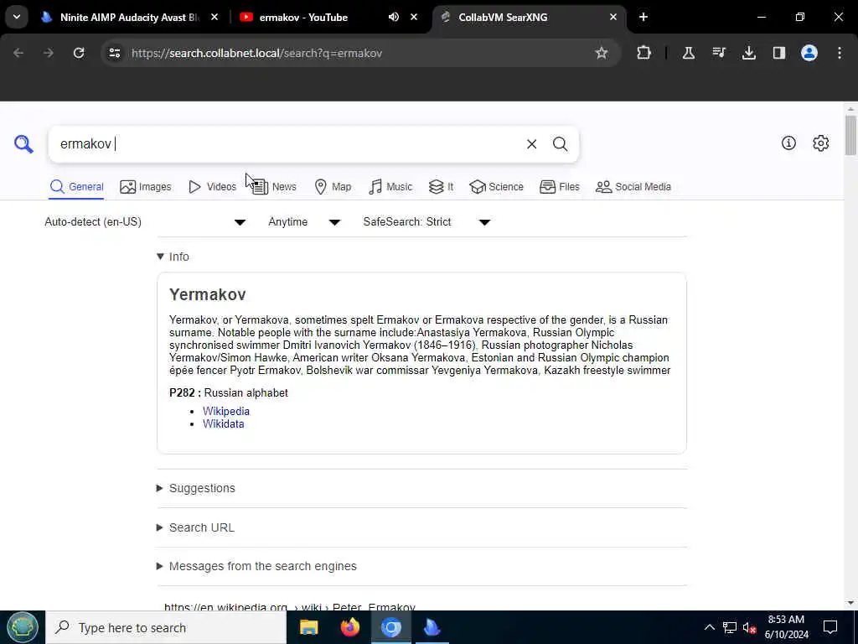Select the Images search category
858x644 pixels.
click(146, 187)
